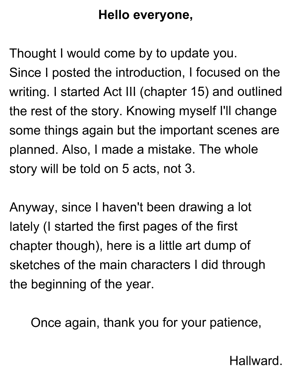The height and width of the screenshot is (382, 287).
Task: Click the word "Thought" in first line
Action: (x=32, y=54)
